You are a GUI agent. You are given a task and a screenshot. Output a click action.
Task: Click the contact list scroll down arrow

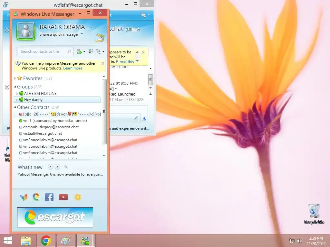104,155
